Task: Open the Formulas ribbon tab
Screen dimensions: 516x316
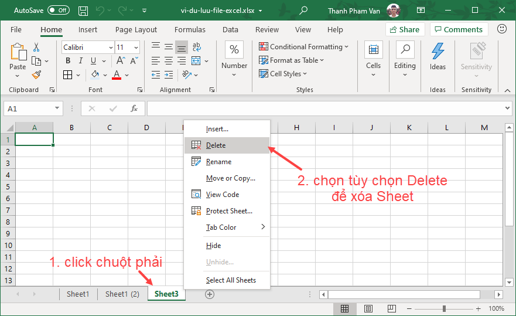Action: pos(190,30)
